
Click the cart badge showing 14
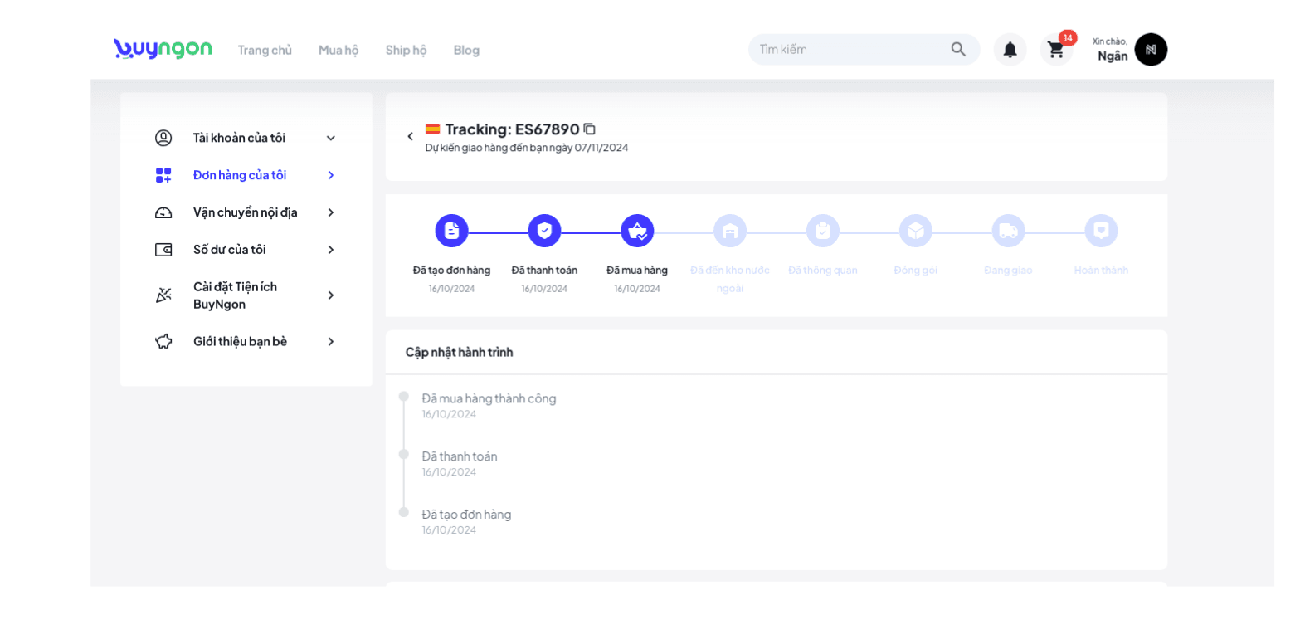[1068, 38]
